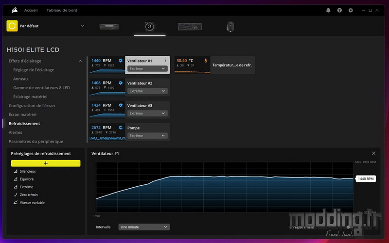Viewport: 389px width, 243px height.
Task: Click the 1440 RPM graph value tag
Action: (x=366, y=178)
